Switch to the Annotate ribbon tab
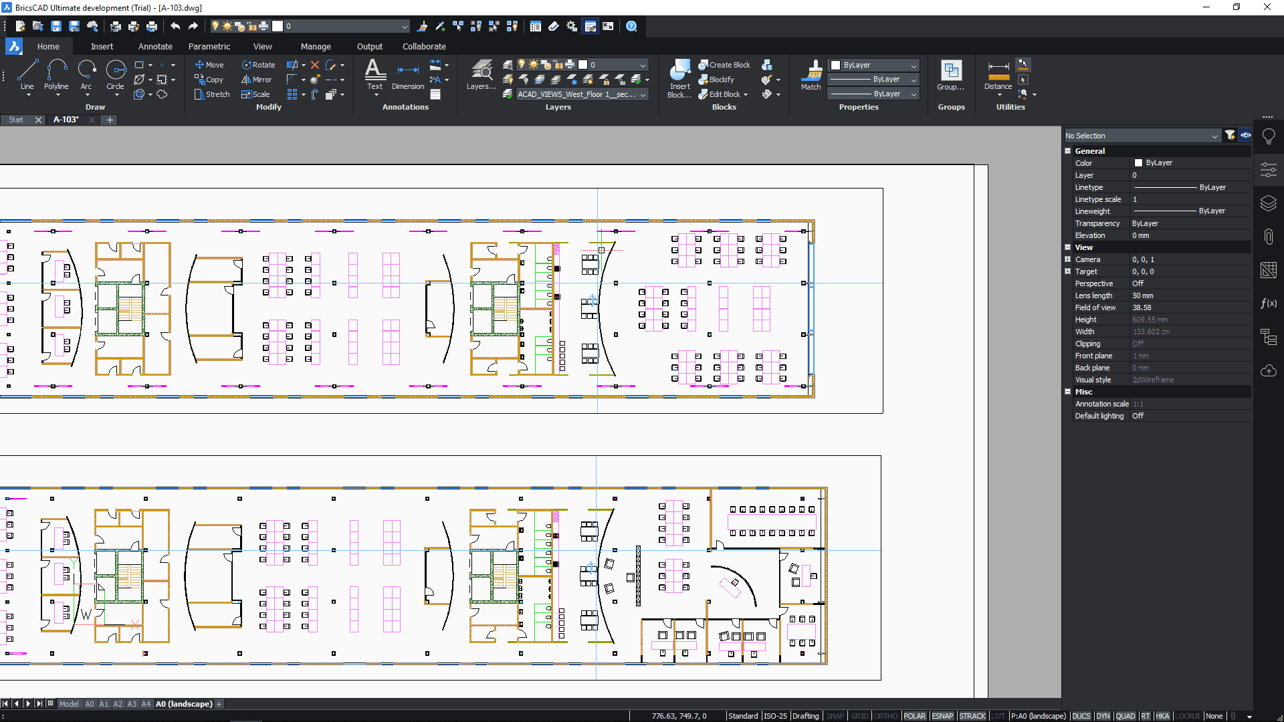 coord(155,46)
